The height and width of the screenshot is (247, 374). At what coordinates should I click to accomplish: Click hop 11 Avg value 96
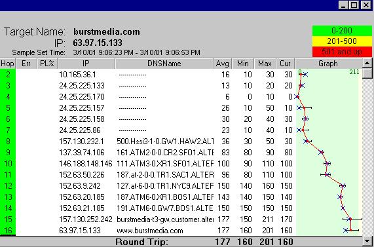(225, 175)
